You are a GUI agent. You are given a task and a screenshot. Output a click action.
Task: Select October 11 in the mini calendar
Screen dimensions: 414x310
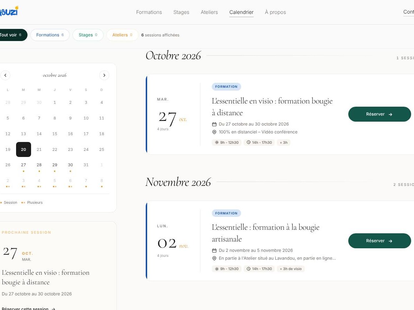point(102,118)
